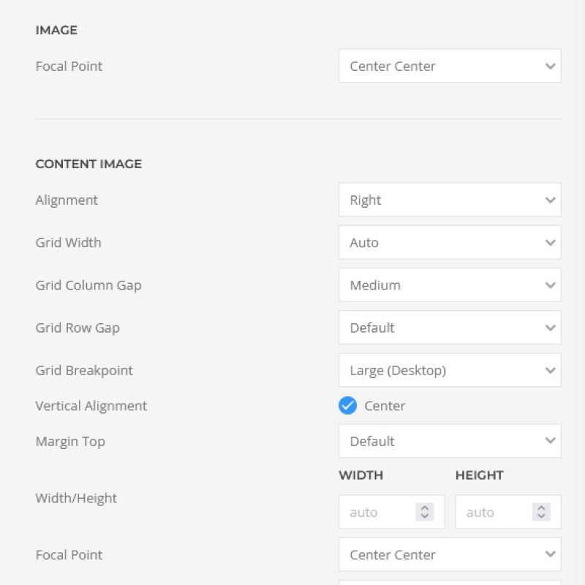Increase height using stepper up arrow
Image resolution: width=585 pixels, height=585 pixels.
pos(541,507)
